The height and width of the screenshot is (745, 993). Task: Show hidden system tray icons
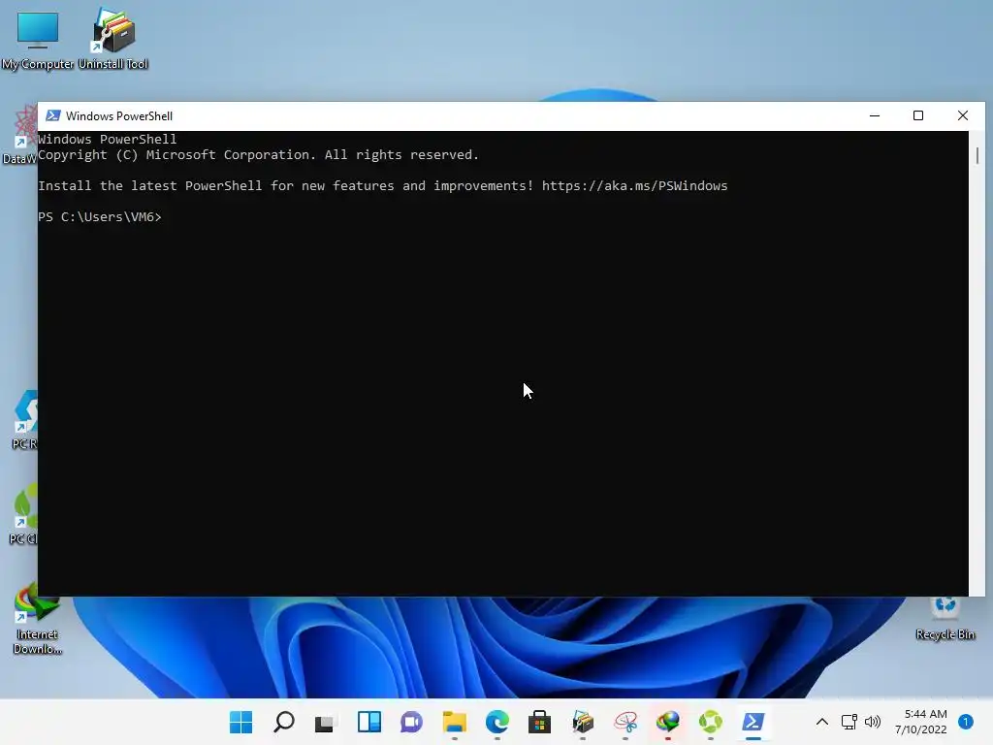point(822,722)
